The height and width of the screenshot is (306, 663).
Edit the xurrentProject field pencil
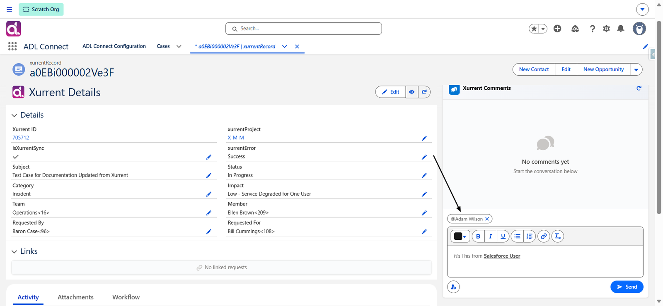(424, 139)
